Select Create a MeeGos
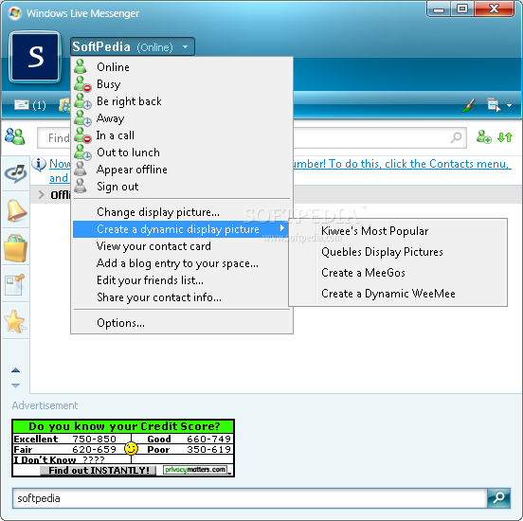The width and height of the screenshot is (523, 521). [x=398, y=273]
